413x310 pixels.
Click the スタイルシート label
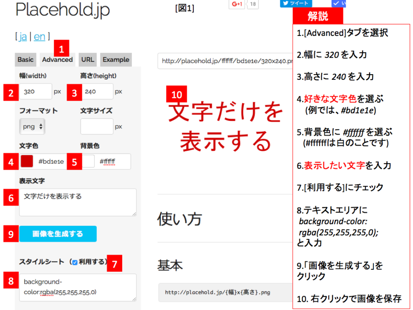(x=42, y=262)
